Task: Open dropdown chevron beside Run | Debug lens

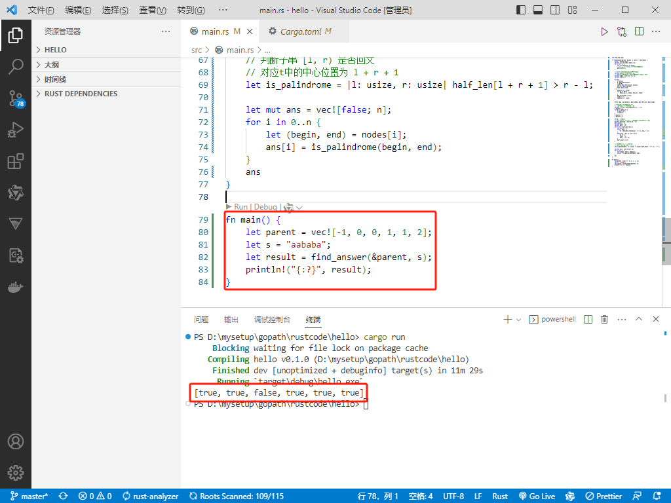Action: pyautogui.click(x=299, y=208)
